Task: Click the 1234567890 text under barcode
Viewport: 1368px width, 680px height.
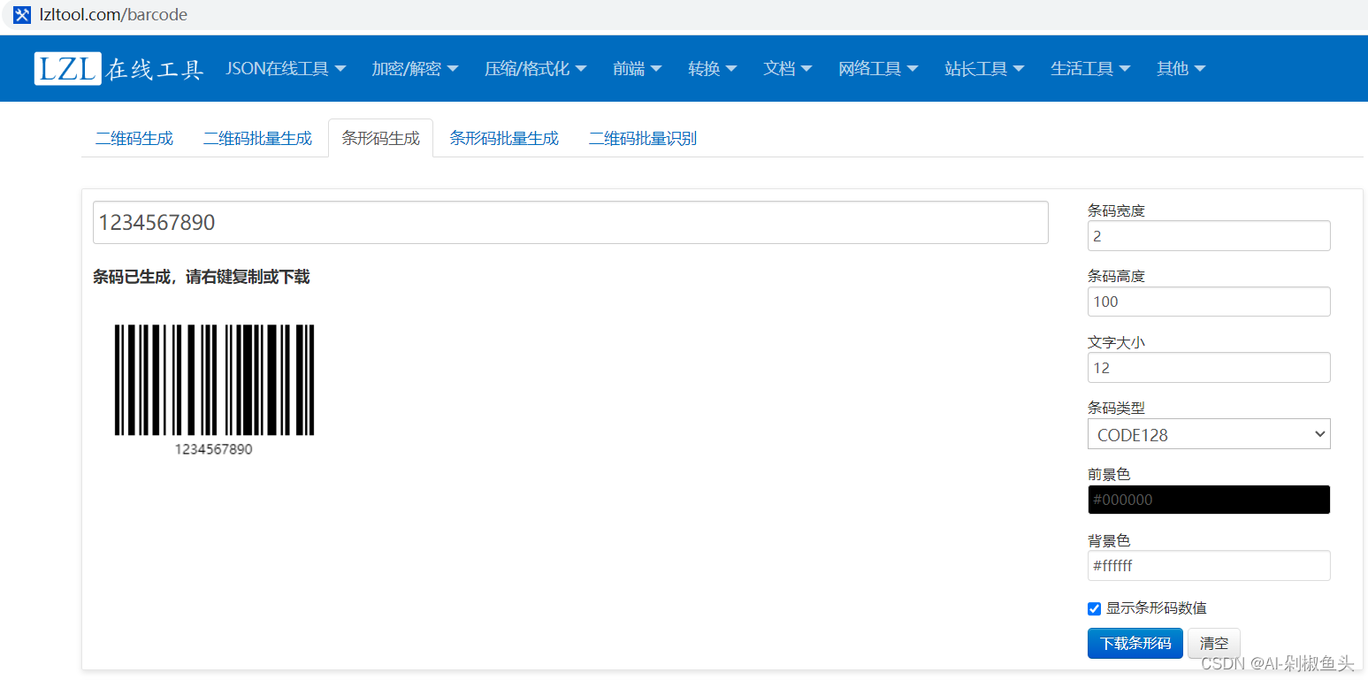Action: [213, 449]
